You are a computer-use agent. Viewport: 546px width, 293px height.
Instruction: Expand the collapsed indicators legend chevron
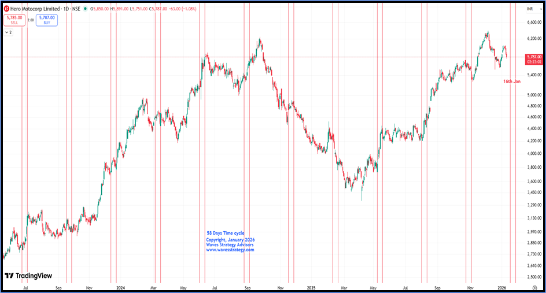click(x=6, y=32)
